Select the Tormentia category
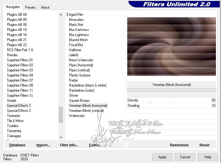This screenshot has height=163, width=221. (14, 131)
